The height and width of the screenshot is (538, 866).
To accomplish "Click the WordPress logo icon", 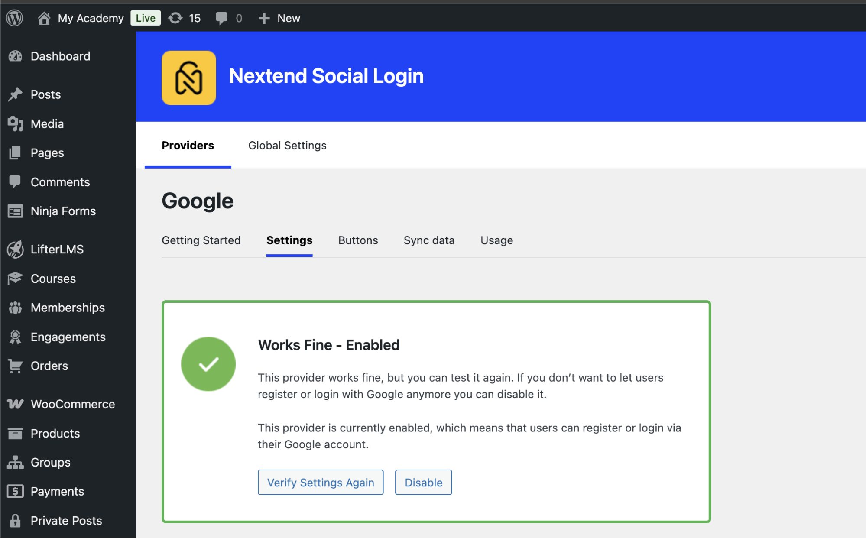I will (15, 18).
